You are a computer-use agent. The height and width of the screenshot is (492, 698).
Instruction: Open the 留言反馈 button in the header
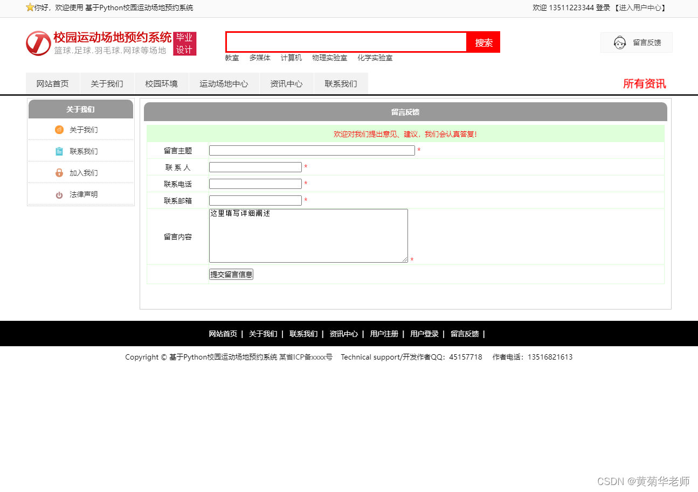[637, 43]
